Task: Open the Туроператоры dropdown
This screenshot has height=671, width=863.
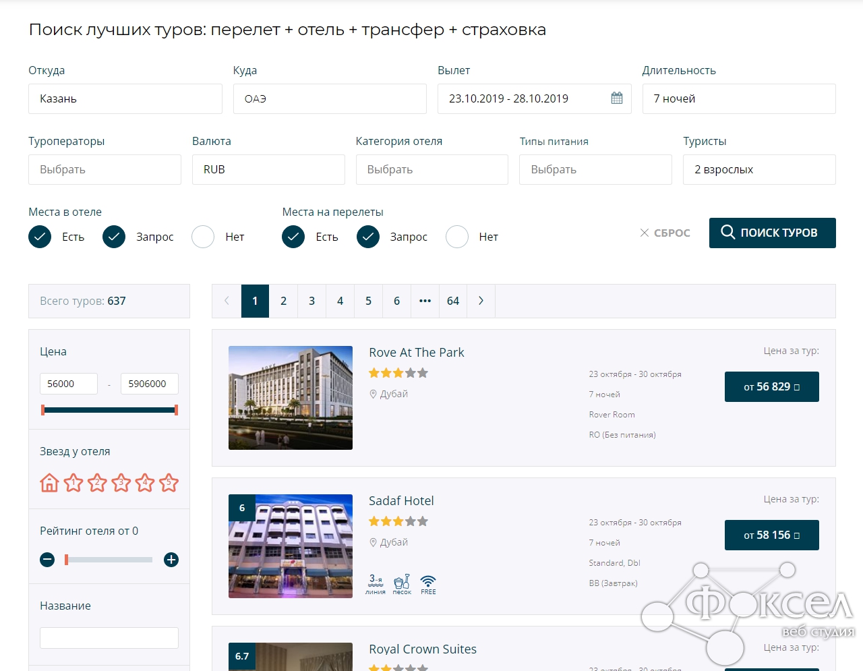Action: click(x=105, y=169)
